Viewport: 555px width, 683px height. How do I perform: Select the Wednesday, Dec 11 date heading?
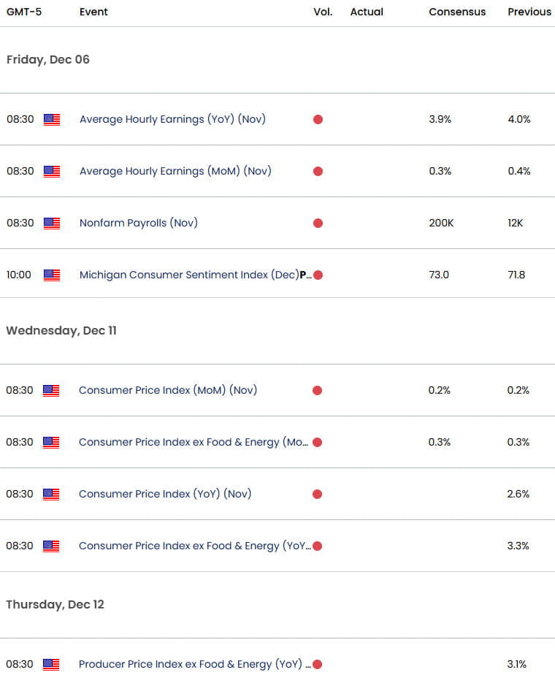[x=61, y=331]
